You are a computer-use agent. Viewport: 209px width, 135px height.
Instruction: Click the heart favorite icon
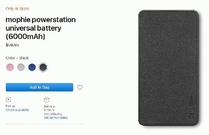(80, 87)
